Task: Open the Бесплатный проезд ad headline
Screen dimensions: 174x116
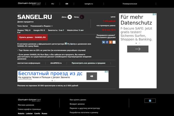Action: pos(50,73)
